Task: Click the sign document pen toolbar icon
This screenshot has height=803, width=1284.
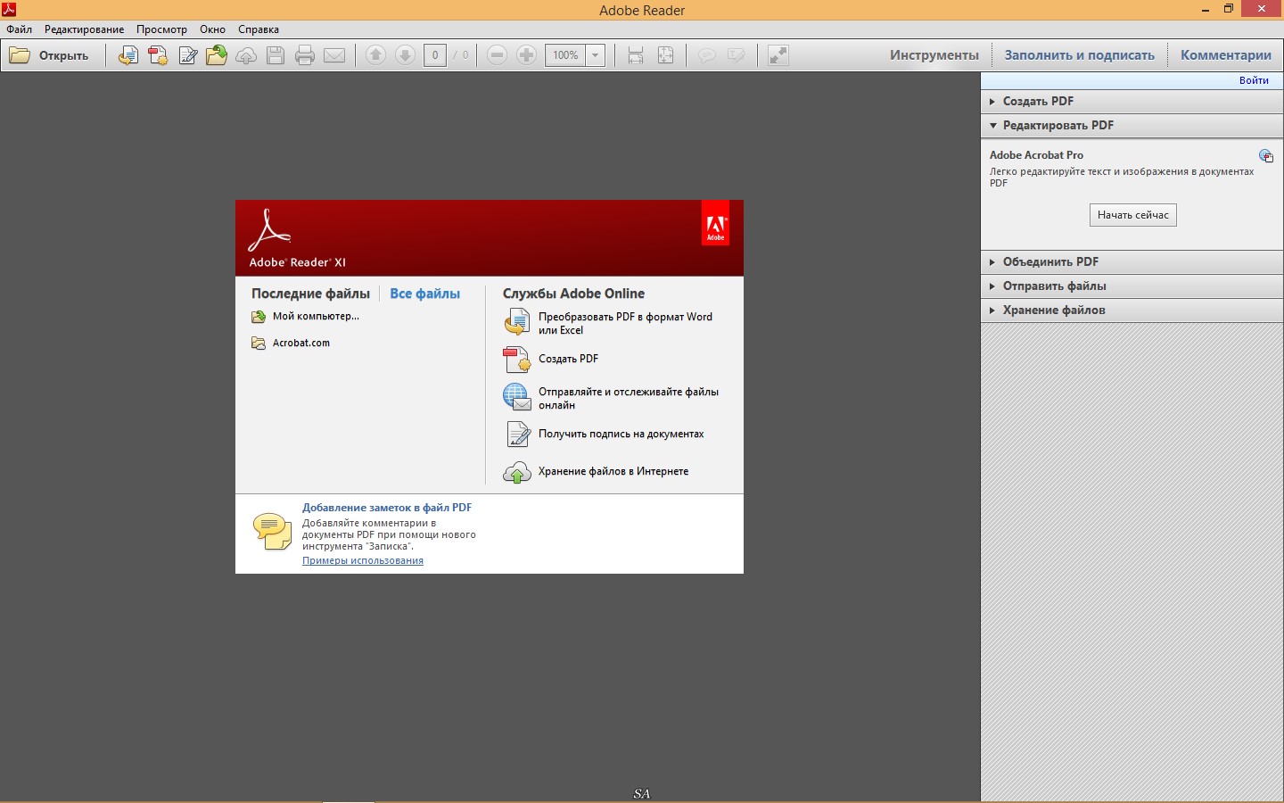Action: tap(187, 55)
